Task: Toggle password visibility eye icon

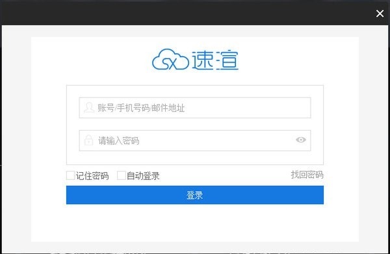Action: pyautogui.click(x=301, y=140)
